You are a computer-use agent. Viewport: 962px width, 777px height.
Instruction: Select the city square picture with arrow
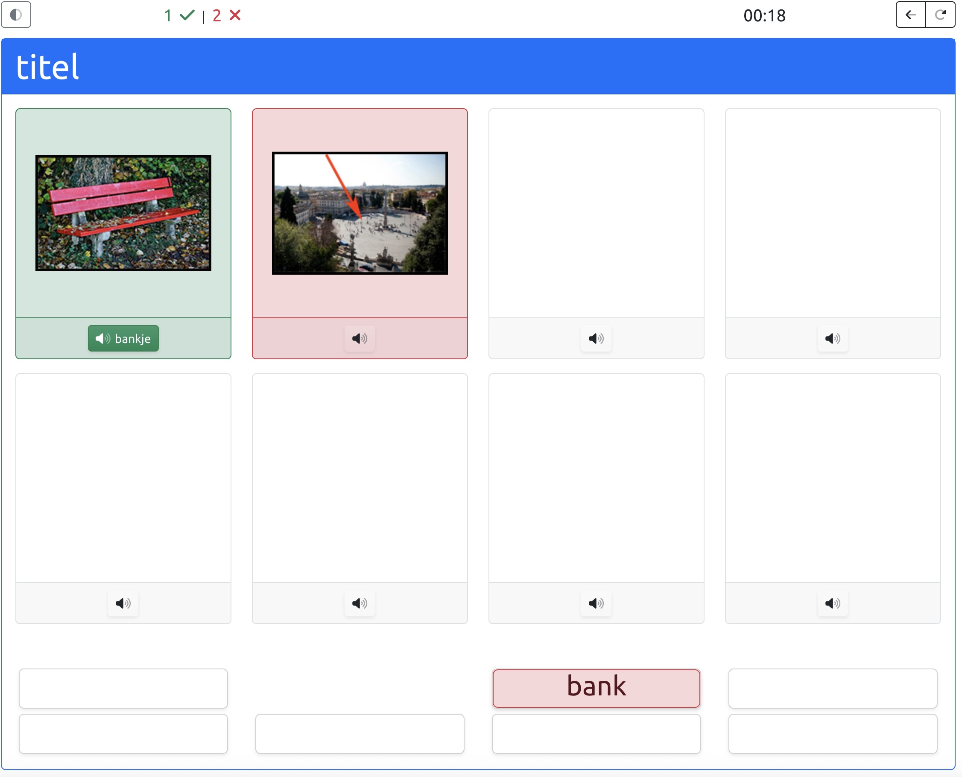click(359, 213)
